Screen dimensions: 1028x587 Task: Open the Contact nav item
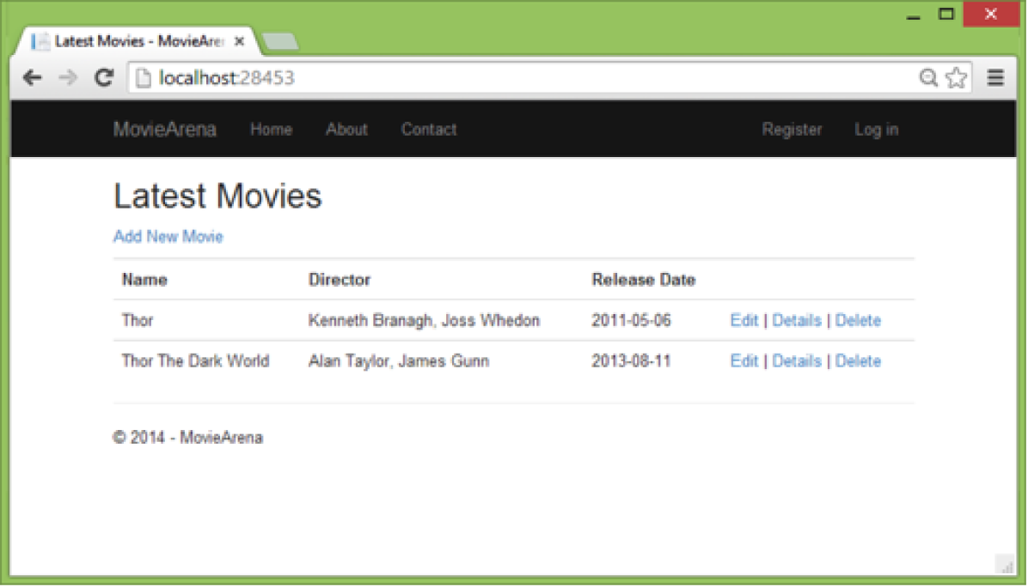point(429,129)
